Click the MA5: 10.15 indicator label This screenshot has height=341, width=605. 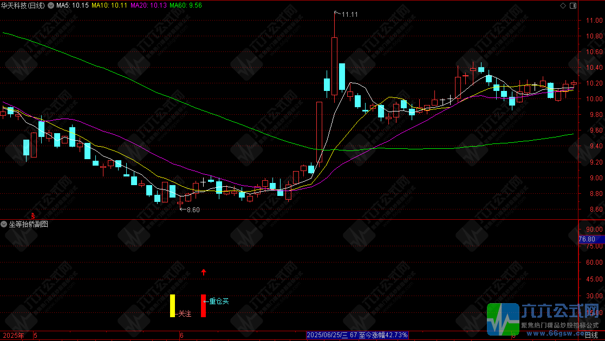coord(73,5)
